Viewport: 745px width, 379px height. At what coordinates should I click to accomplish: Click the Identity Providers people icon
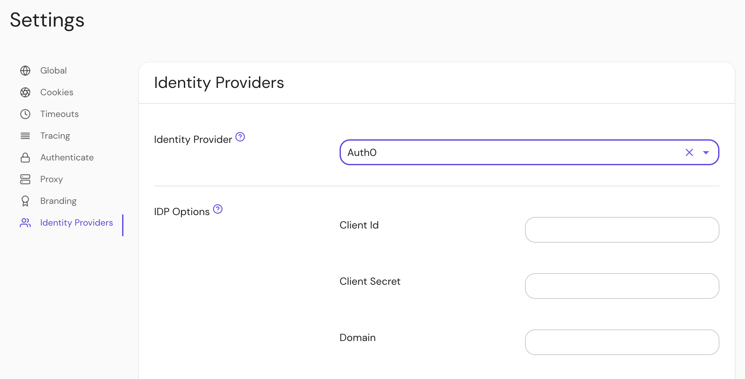point(25,223)
